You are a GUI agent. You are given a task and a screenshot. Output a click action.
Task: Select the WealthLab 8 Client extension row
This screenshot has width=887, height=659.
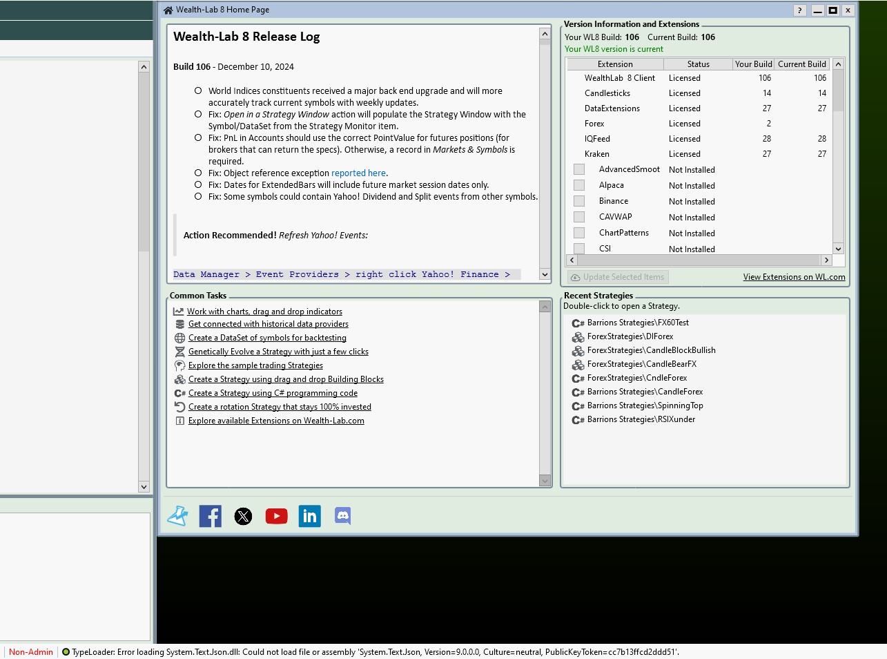(699, 78)
